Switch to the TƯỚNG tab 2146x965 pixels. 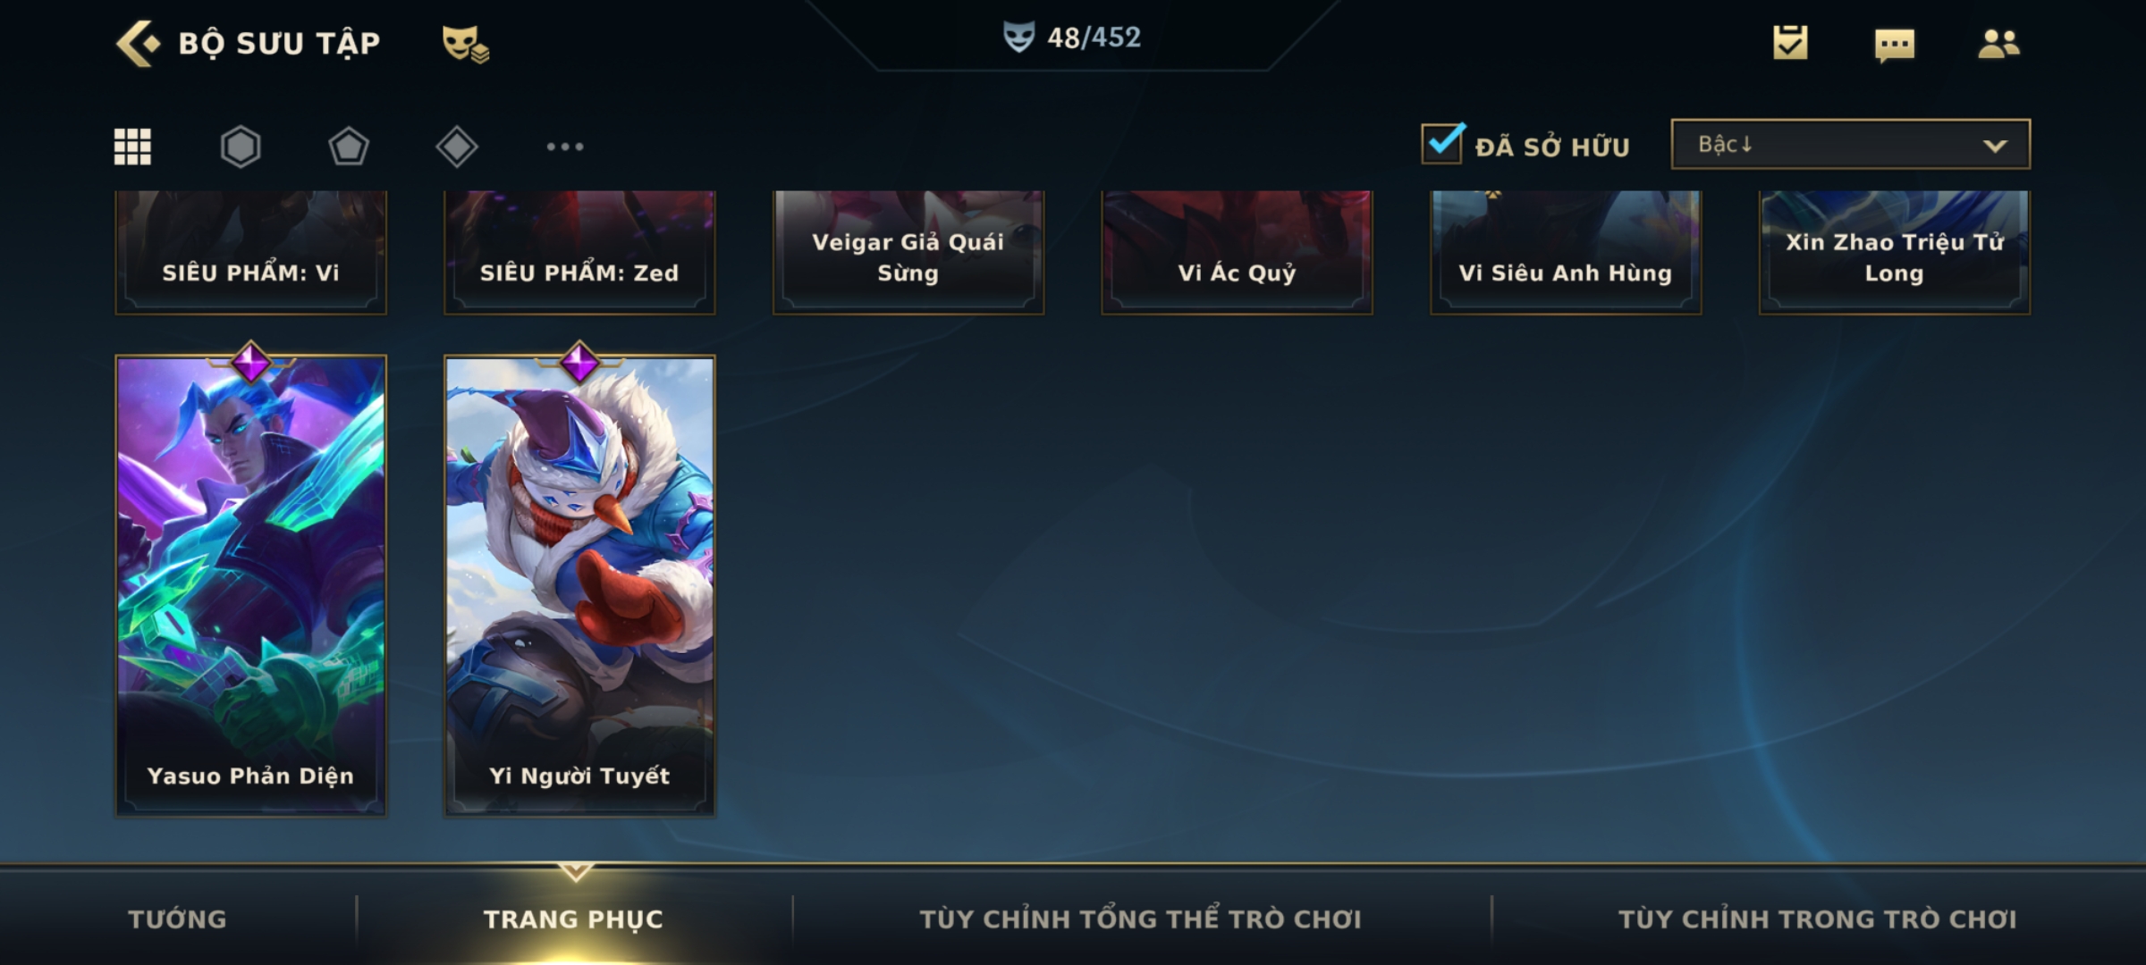coord(177,919)
